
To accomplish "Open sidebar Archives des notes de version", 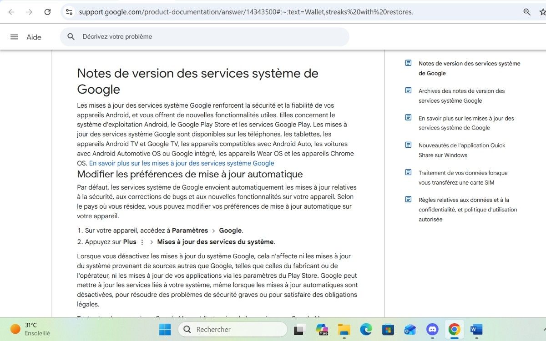I will tap(462, 95).
